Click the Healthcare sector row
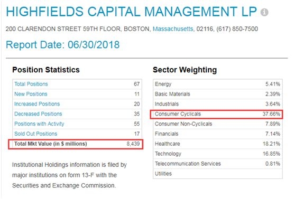 218,144
